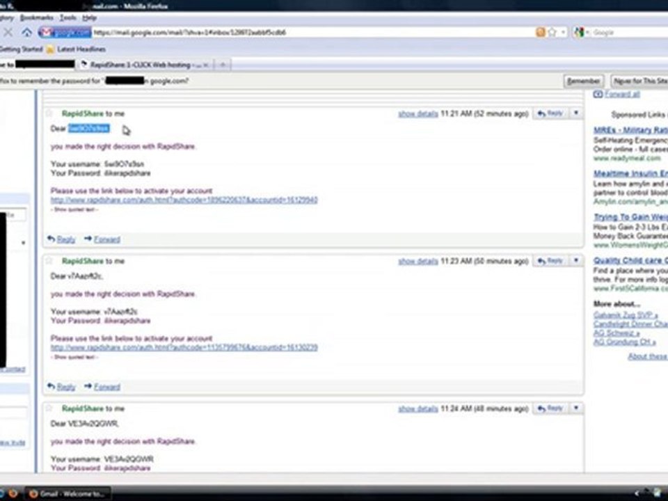Click the Forward all link
Image resolution: width=668 pixels, height=501 pixels.
(x=622, y=94)
